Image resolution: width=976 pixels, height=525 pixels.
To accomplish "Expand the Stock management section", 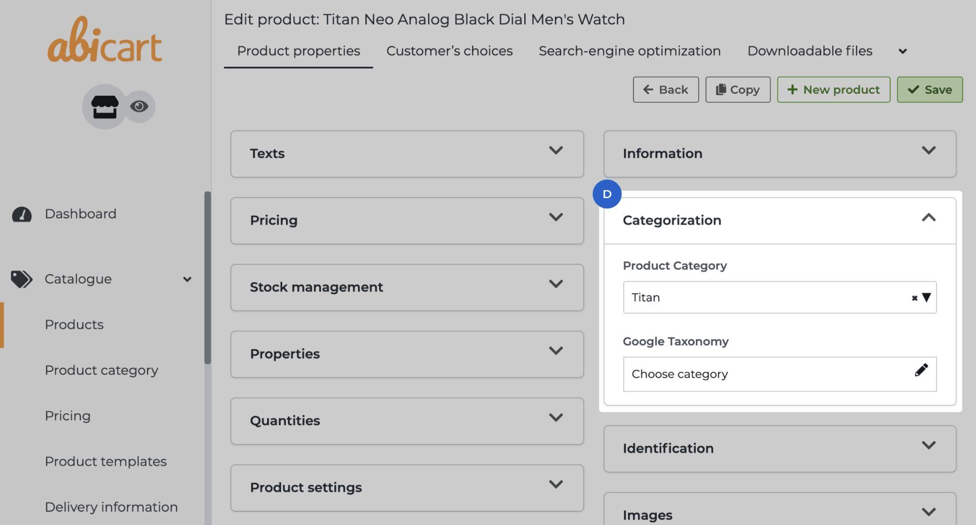I will (x=555, y=284).
